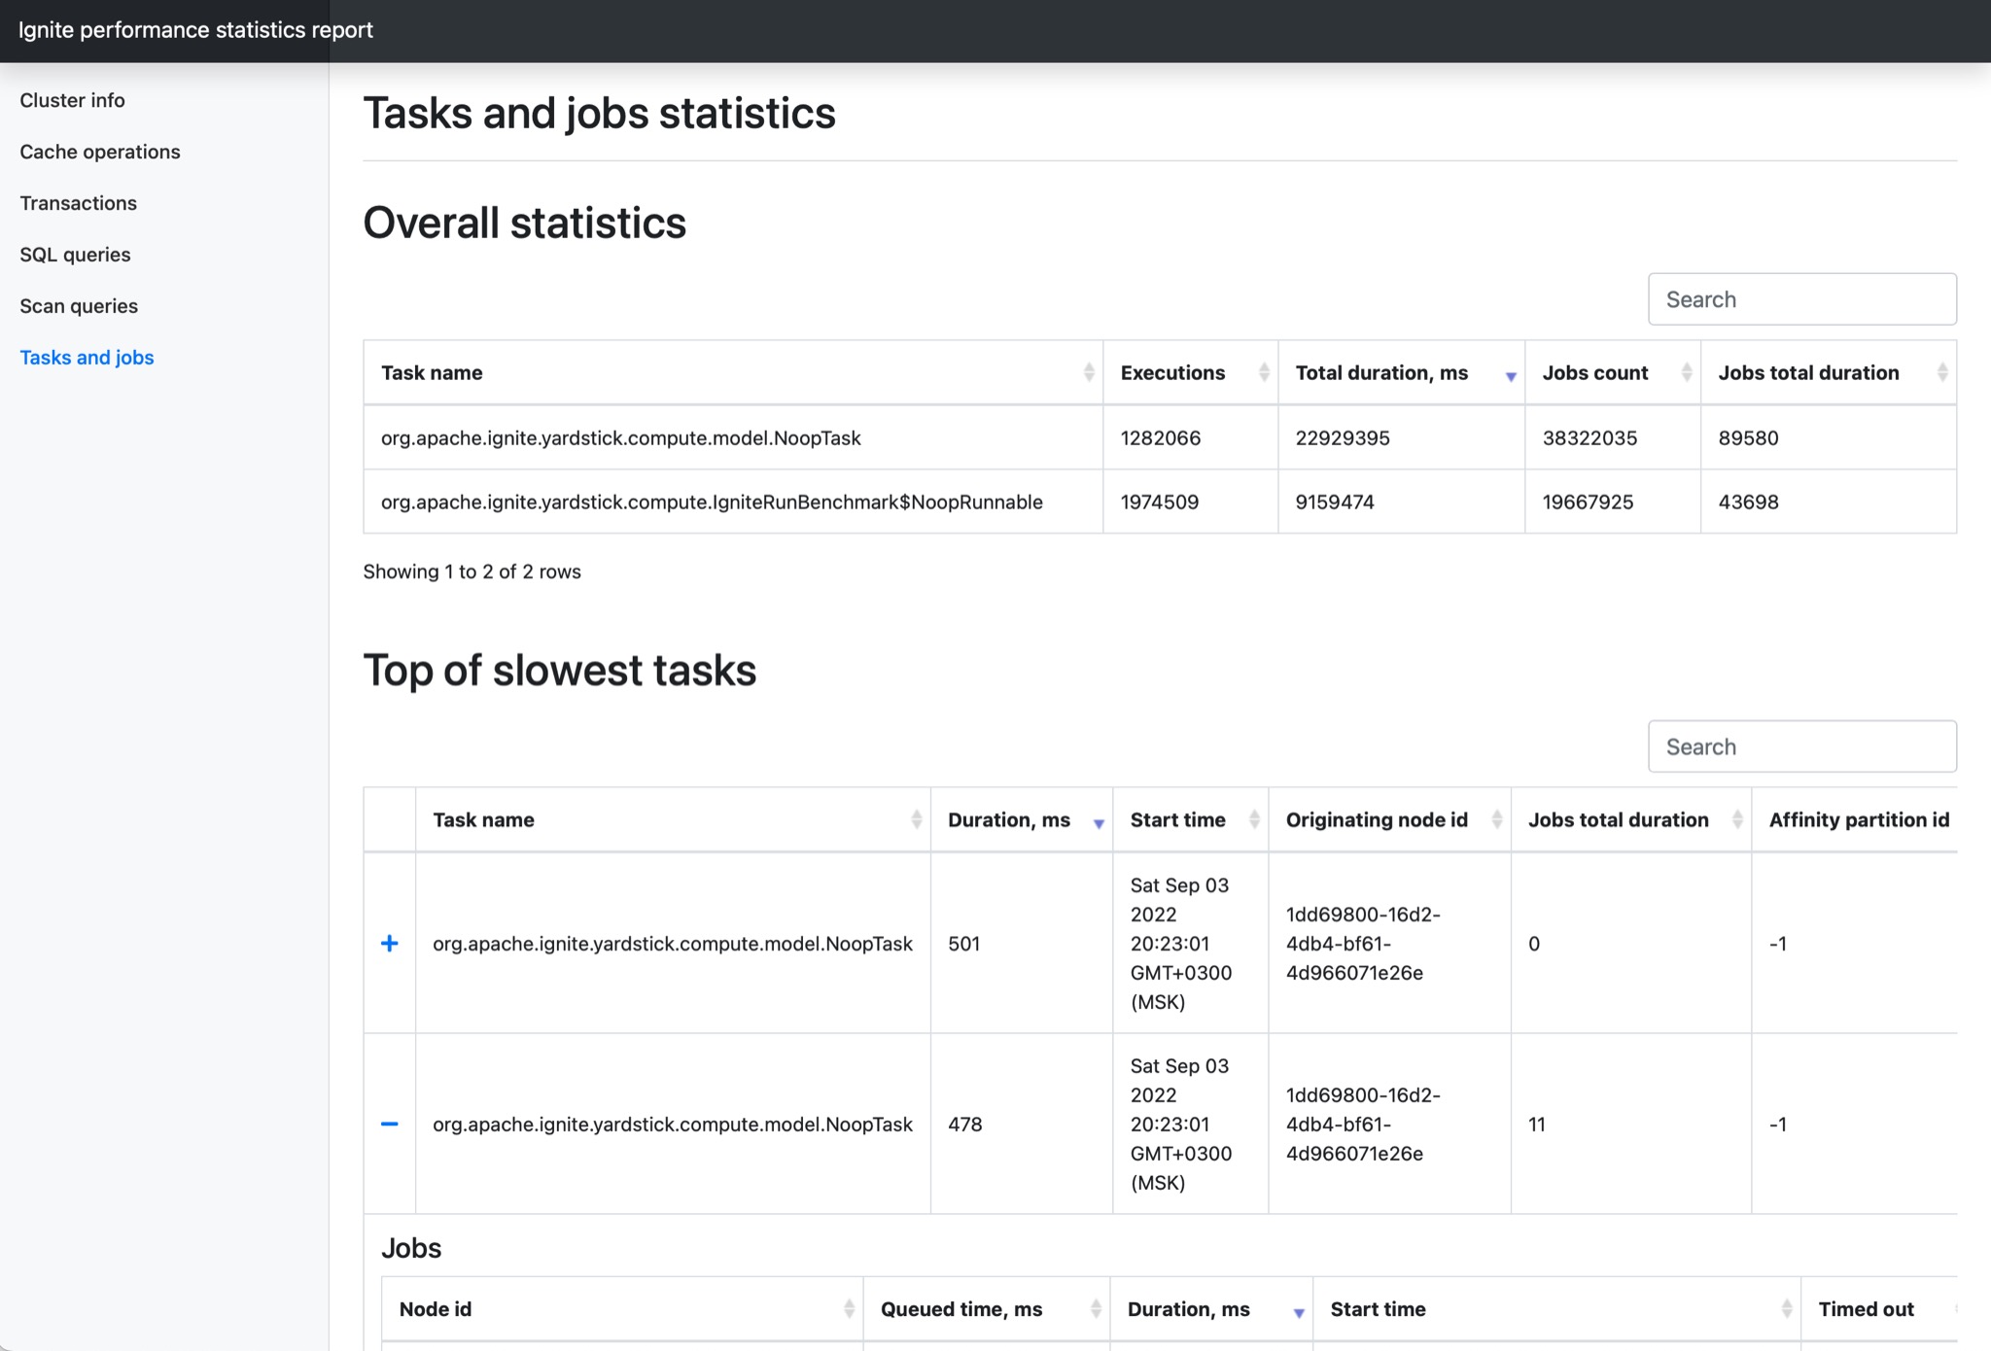Open Scan queries in sidebar

pyautogui.click(x=79, y=306)
